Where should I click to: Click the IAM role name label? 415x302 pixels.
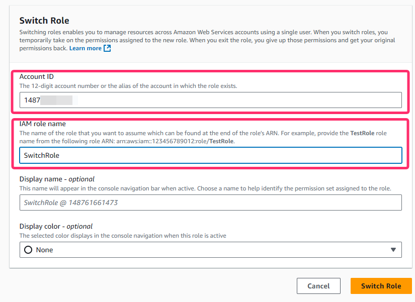tap(43, 124)
